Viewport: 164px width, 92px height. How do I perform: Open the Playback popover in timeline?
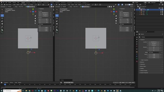(6, 83)
